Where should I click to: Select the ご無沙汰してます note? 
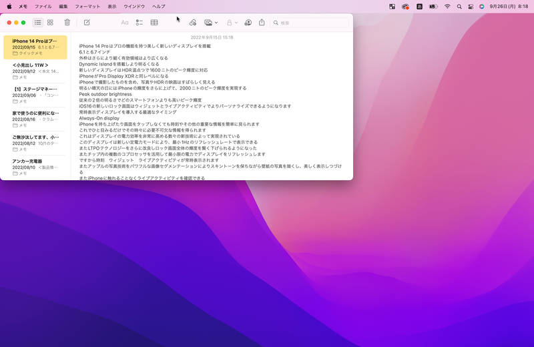(x=35, y=143)
